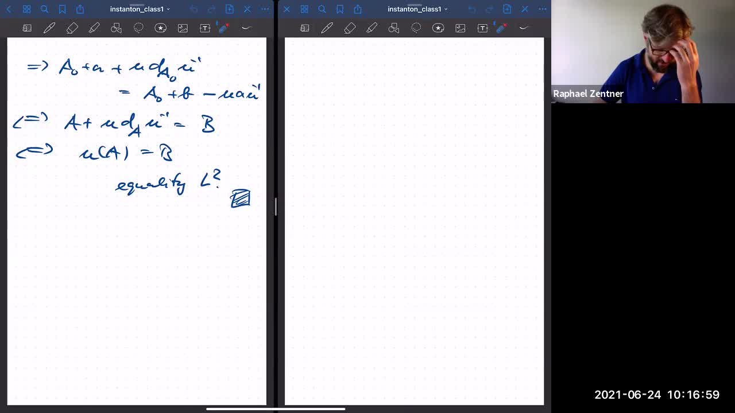Expand instanton_class1 title dropdown in right pane

pos(417,9)
